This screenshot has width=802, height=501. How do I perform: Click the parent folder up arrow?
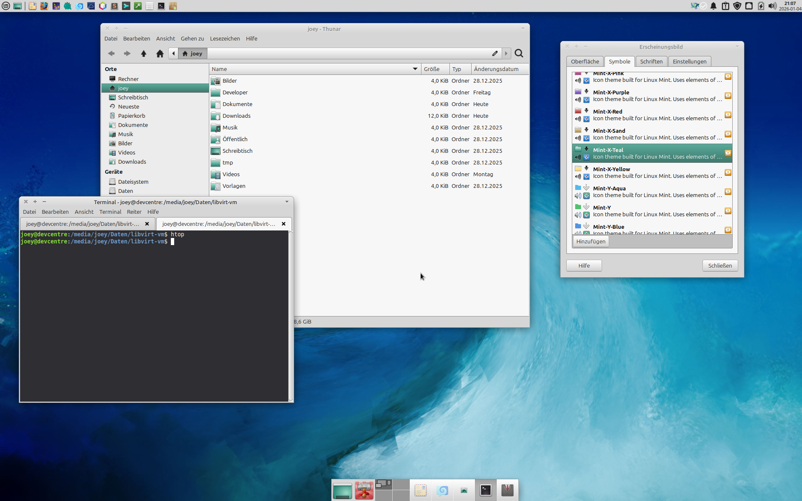(143, 53)
